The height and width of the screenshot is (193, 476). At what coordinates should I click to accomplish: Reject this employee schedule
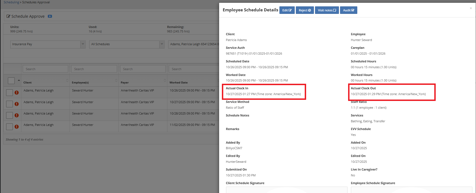click(304, 10)
